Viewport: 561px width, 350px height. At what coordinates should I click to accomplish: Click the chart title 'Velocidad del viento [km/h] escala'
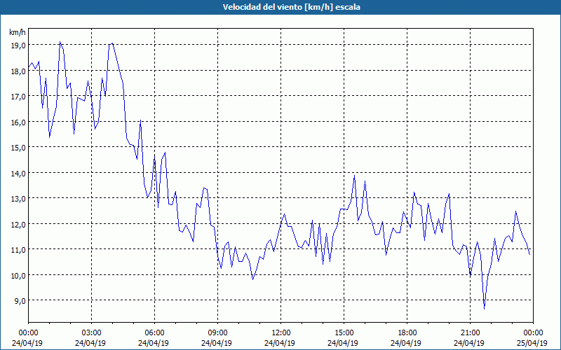(x=291, y=7)
